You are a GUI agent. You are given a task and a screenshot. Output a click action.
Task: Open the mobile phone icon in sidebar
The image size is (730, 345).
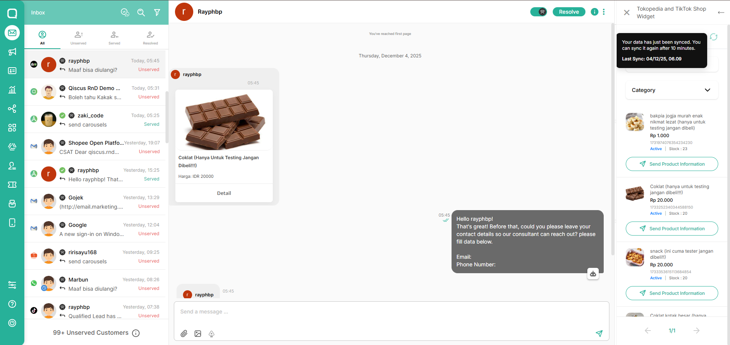tap(12, 223)
